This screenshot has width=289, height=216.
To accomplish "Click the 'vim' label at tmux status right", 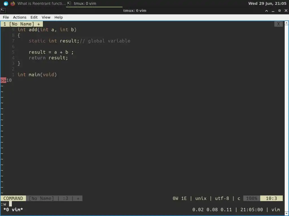I will (275, 210).
